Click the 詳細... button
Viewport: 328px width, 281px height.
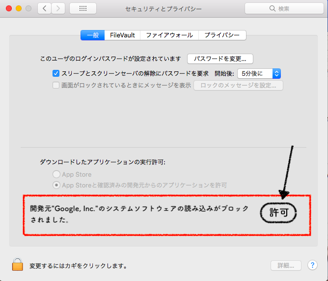pyautogui.click(x=286, y=265)
